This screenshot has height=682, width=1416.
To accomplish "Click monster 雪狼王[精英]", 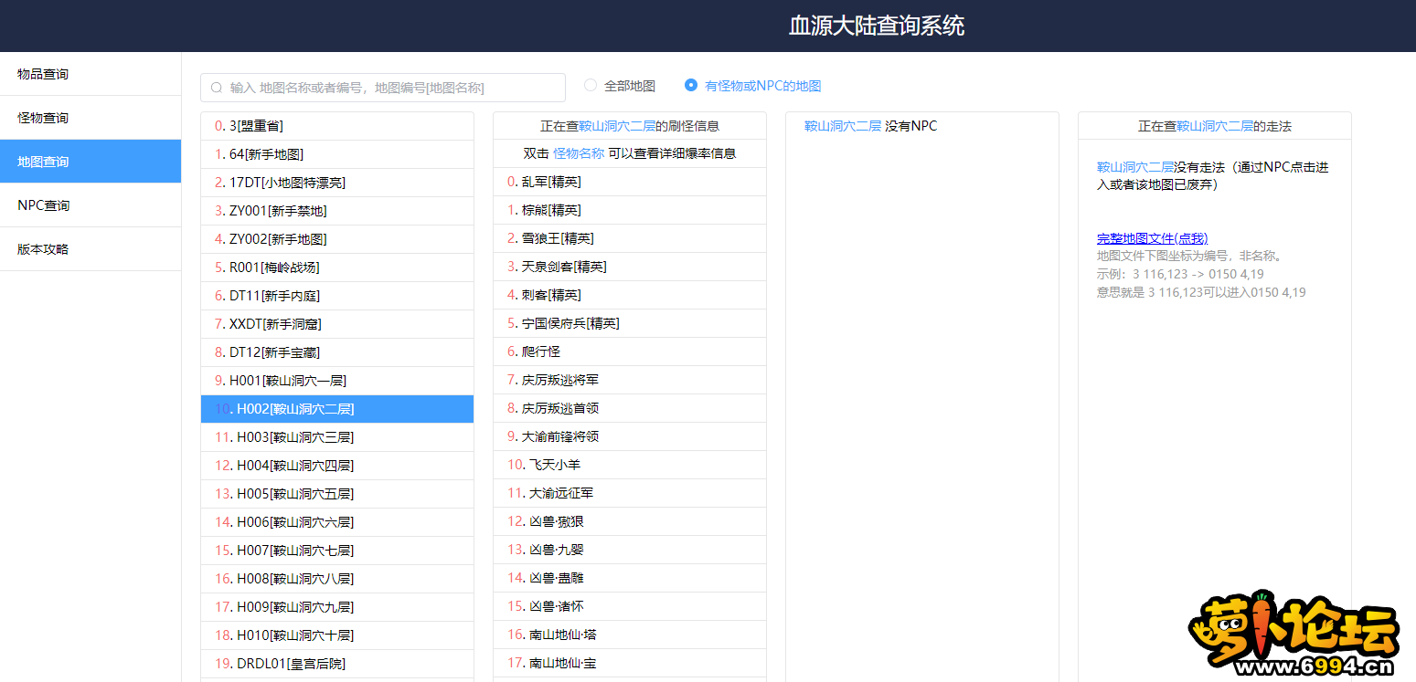I will tap(630, 238).
